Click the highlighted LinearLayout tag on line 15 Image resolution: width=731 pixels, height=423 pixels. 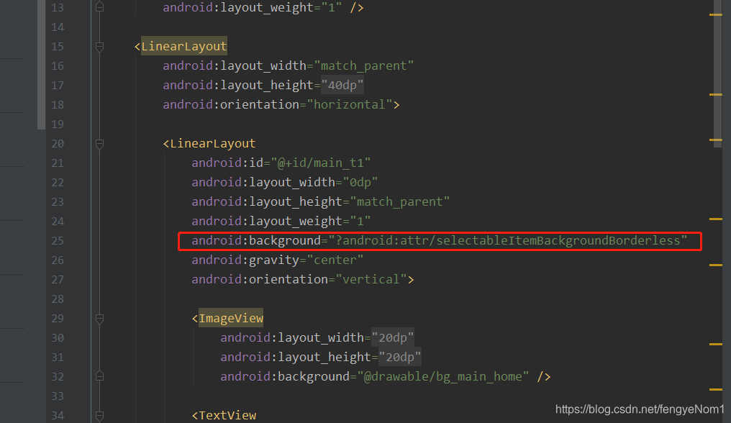[185, 45]
